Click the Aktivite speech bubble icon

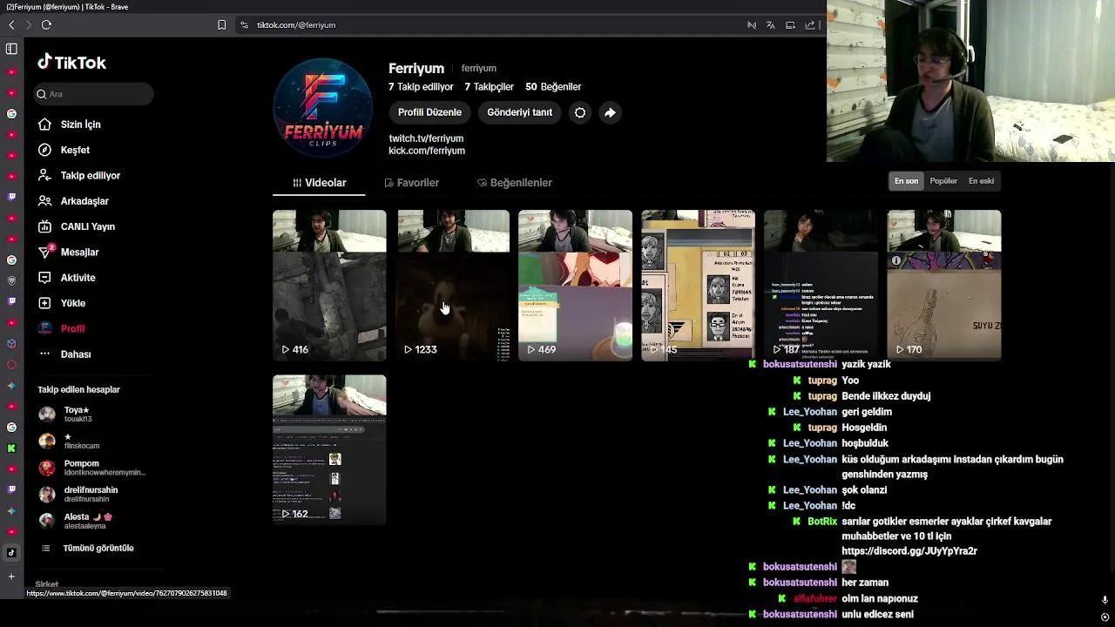tap(45, 278)
